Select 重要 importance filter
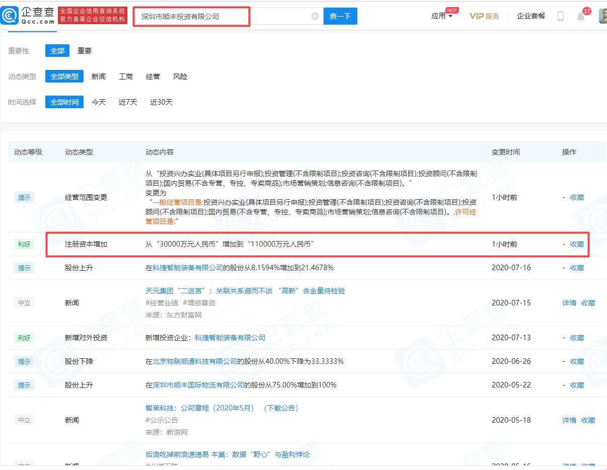Viewport: 607px width, 470px height. [85, 51]
